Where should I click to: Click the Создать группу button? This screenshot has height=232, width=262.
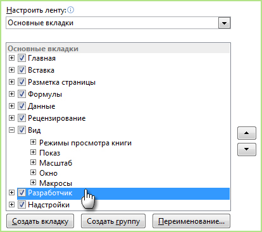click(x=113, y=221)
